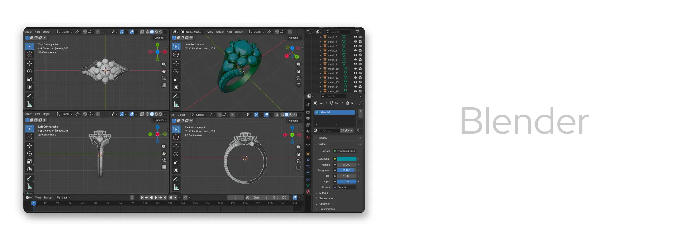This screenshot has height=240, width=687.
Task: Open the Material properties tab
Action: pos(308,192)
